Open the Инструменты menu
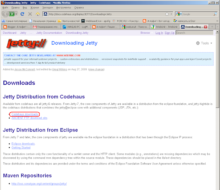The image size is (220, 190). pos(64,8)
